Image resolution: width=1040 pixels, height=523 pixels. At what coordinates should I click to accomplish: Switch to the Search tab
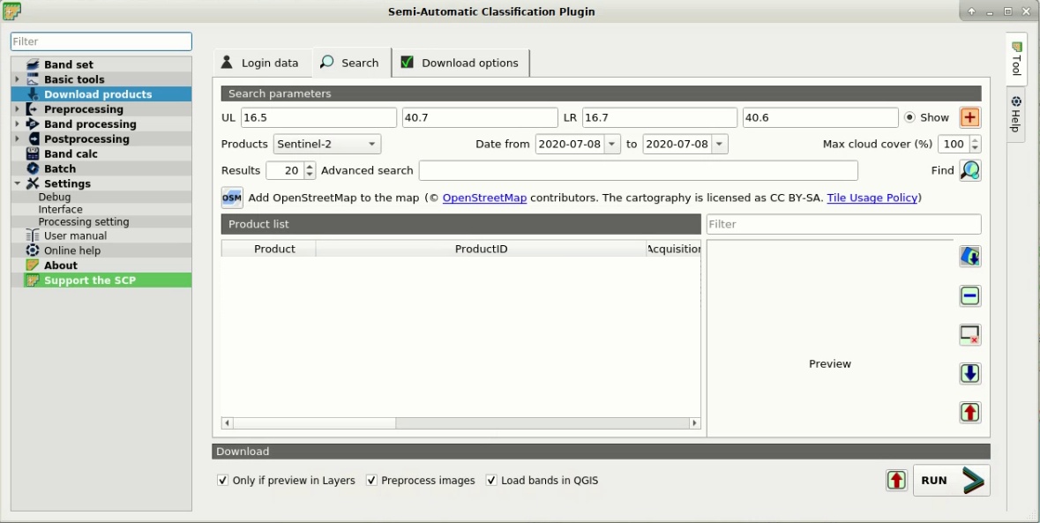351,63
